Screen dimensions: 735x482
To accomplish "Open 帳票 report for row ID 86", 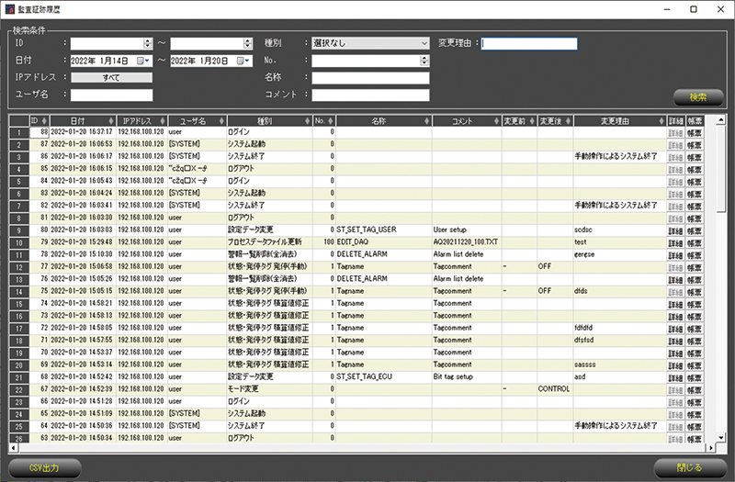I will [695, 157].
